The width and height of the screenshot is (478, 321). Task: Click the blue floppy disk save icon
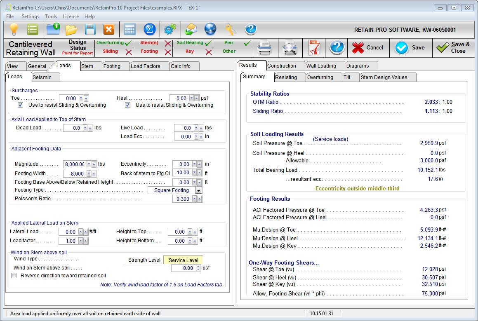(90, 29)
